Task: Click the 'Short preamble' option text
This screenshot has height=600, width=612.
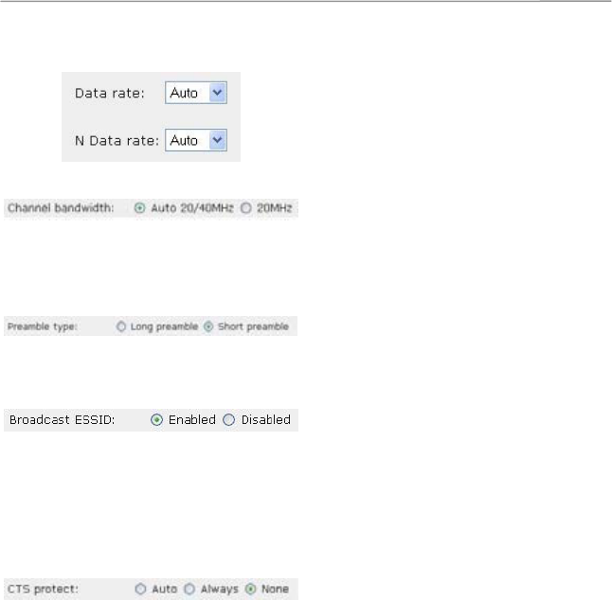Action: click(253, 326)
